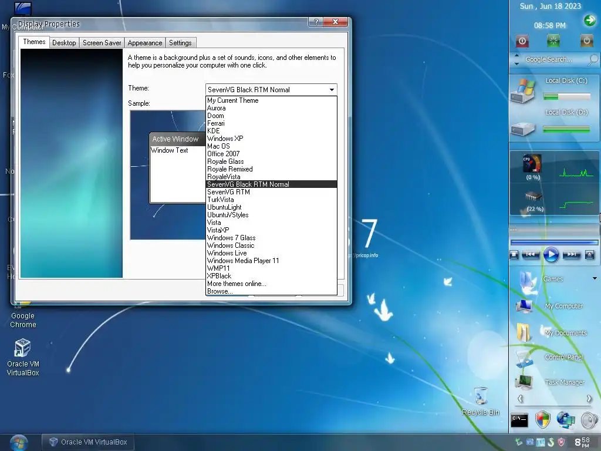Viewport: 601px width, 451px height.
Task: Click the magnifier icon in Google Search
Action: tap(593, 59)
